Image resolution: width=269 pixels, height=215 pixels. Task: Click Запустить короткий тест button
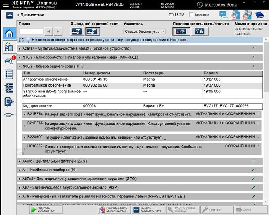(x=46, y=210)
